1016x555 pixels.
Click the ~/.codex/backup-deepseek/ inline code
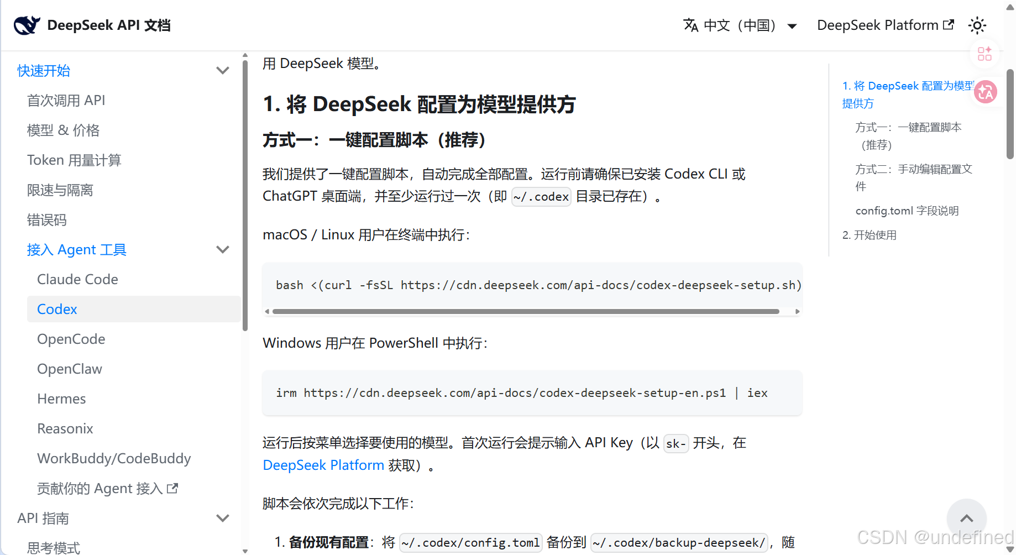click(x=679, y=543)
